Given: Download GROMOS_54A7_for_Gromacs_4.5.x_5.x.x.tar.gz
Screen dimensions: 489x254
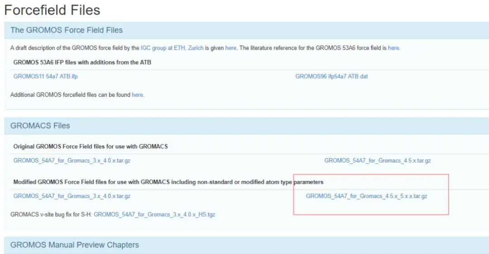Looking at the screenshot, I should pyautogui.click(x=366, y=197).
